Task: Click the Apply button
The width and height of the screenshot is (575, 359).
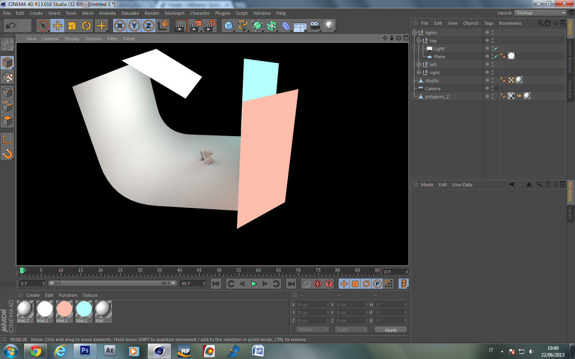Action: point(391,330)
